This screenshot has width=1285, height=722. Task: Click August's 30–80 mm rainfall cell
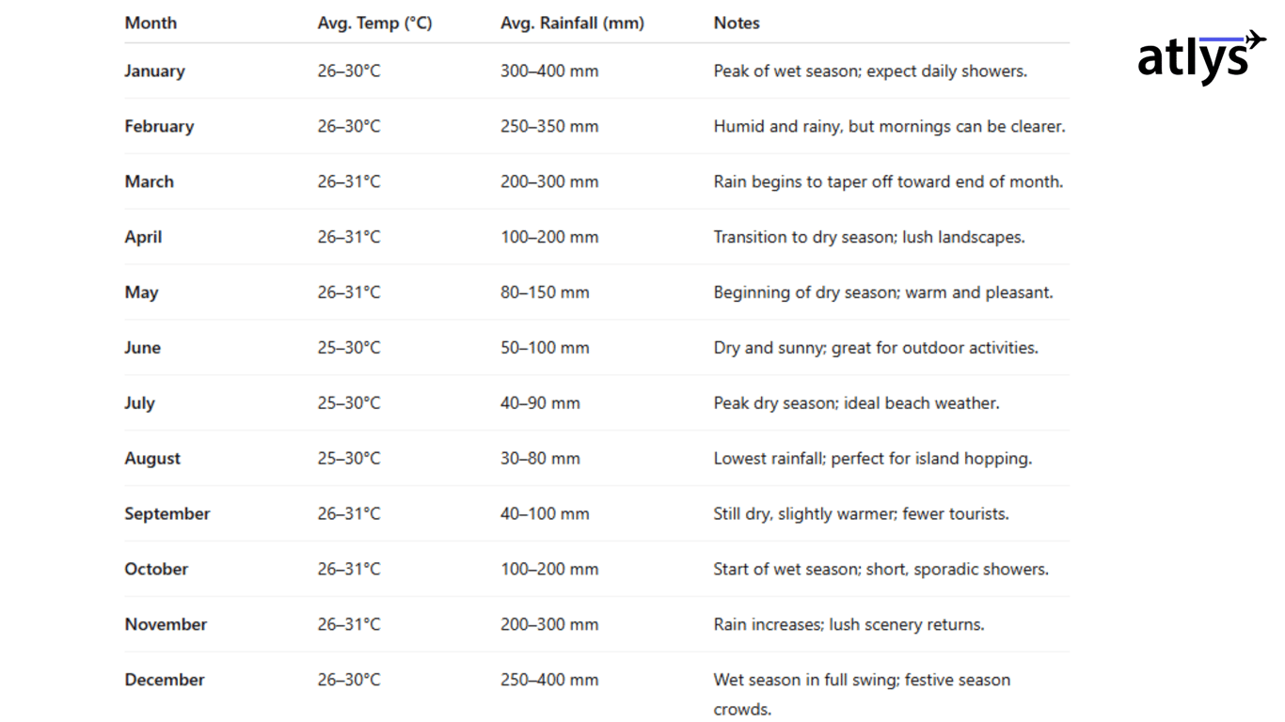(540, 459)
